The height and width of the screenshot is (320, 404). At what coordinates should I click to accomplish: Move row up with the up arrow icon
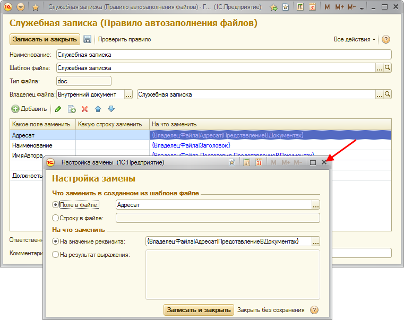coord(98,109)
